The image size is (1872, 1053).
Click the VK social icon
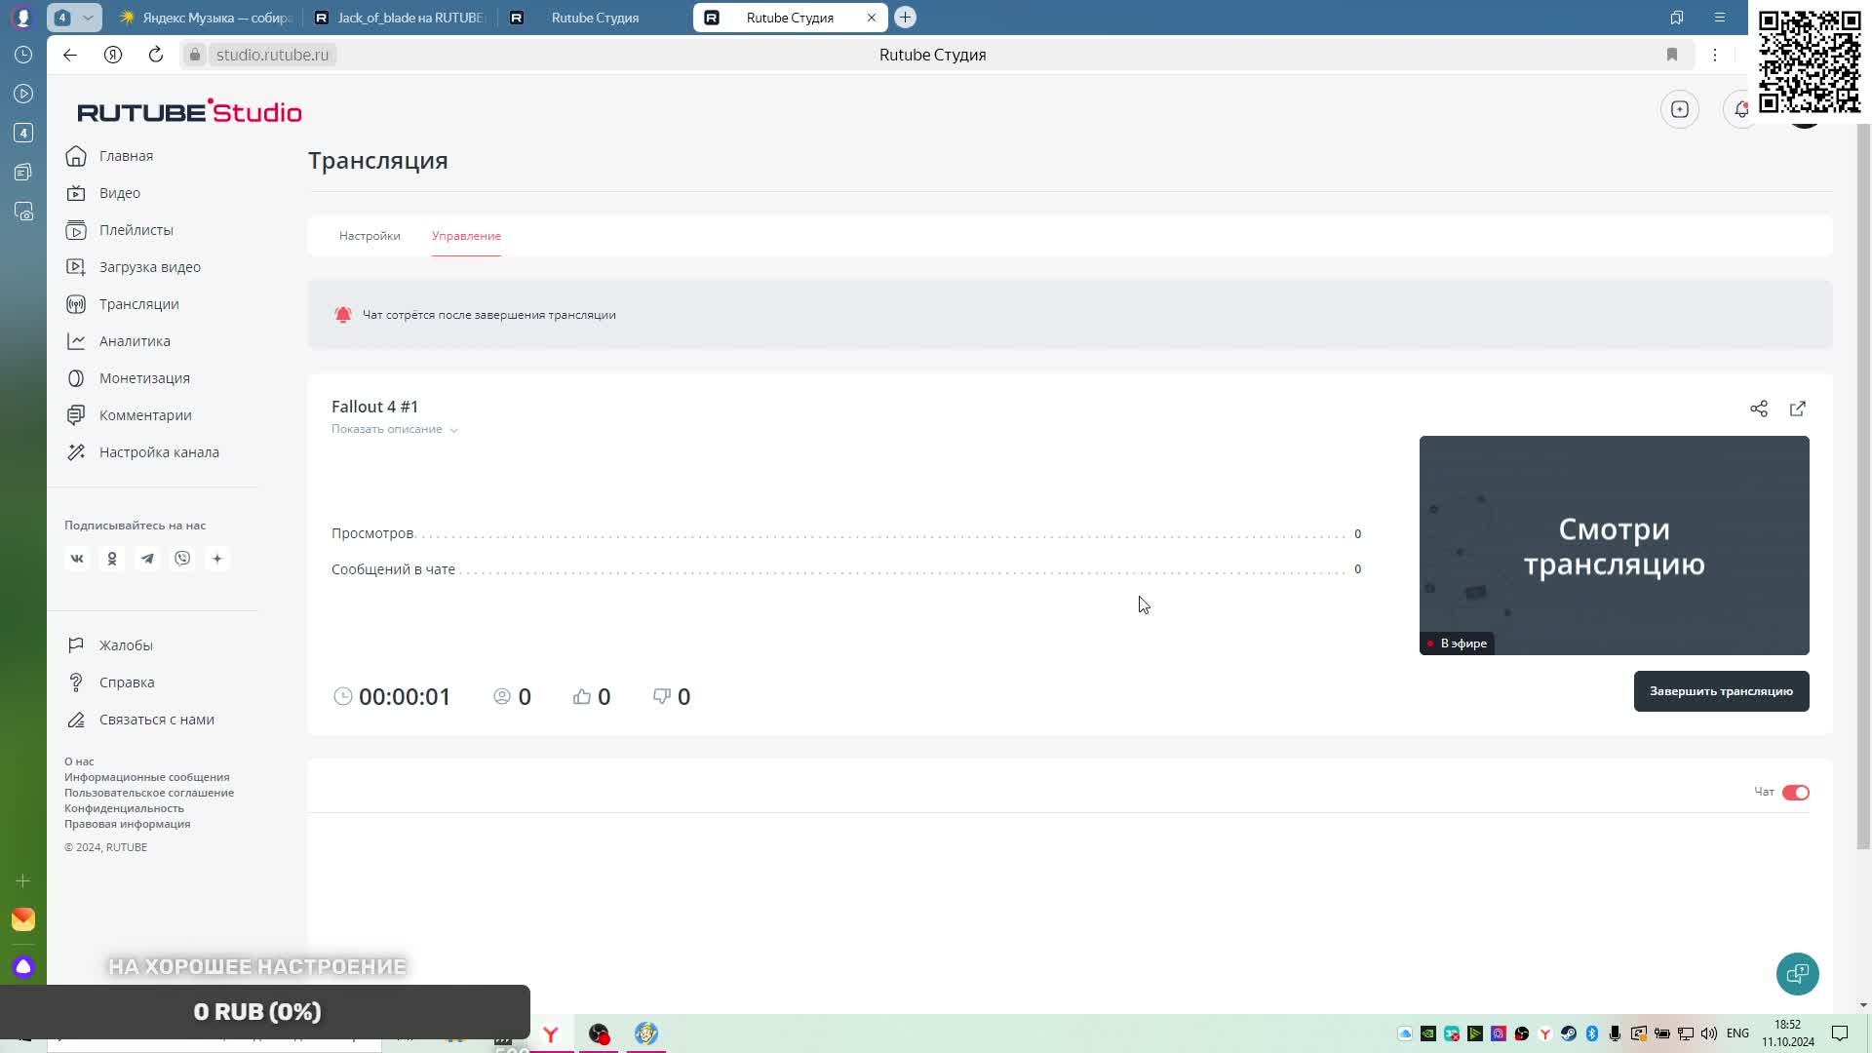[77, 559]
